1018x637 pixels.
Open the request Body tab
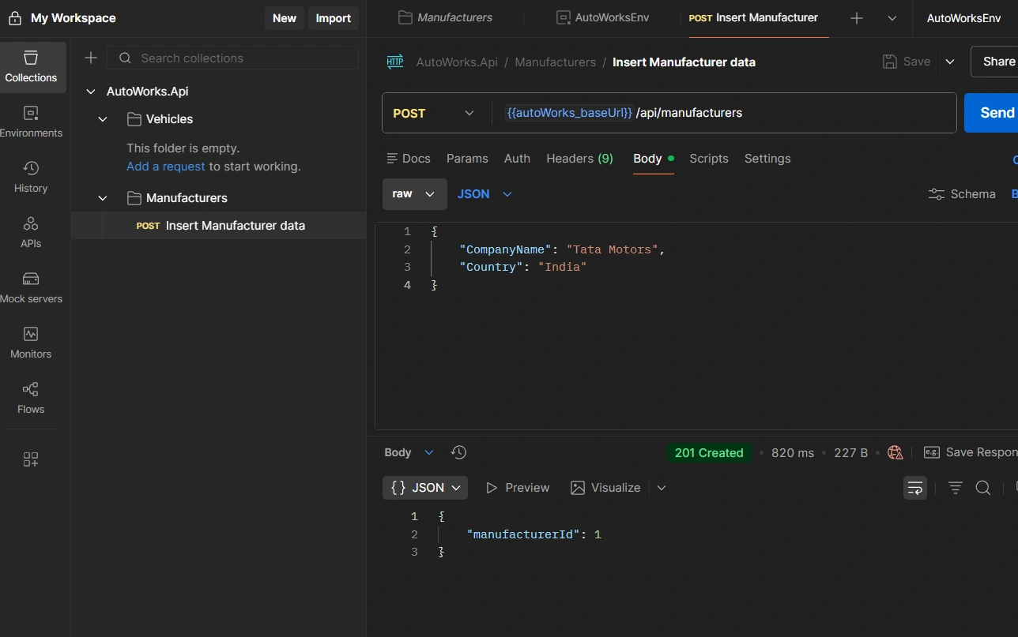click(x=653, y=159)
